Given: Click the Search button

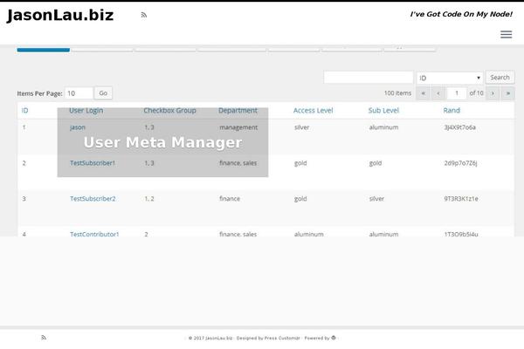Looking at the screenshot, I should pyautogui.click(x=500, y=78).
